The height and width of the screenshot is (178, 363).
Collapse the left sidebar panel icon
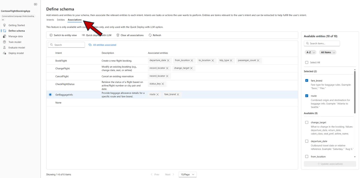[x=36, y=4]
